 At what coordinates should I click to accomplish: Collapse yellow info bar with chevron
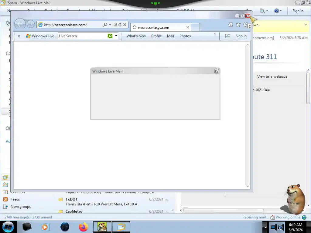[x=306, y=25]
